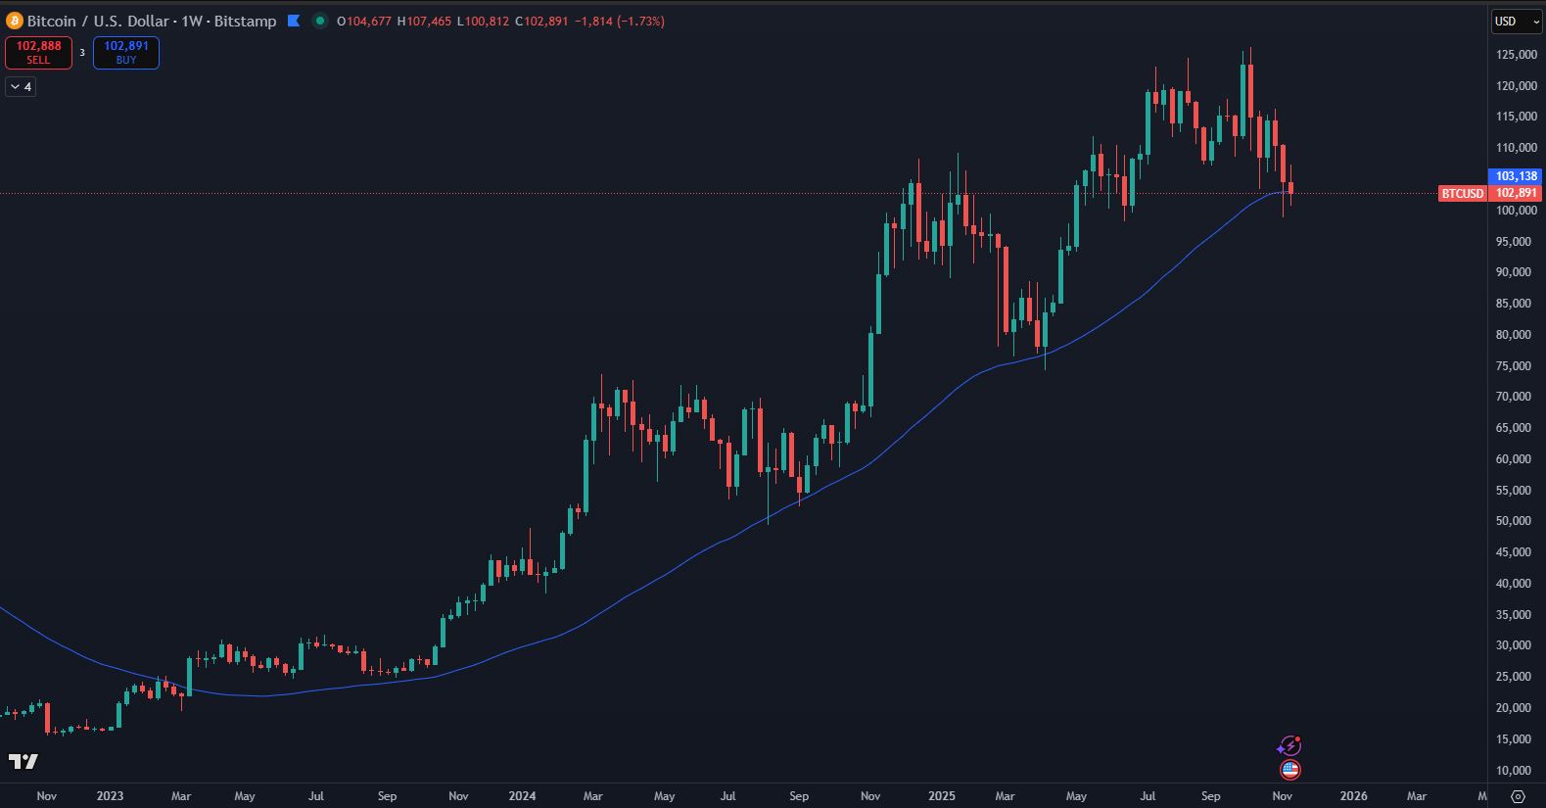The height and width of the screenshot is (808, 1546).
Task: Click the spread value between Sell and Buy
Action: [x=82, y=53]
